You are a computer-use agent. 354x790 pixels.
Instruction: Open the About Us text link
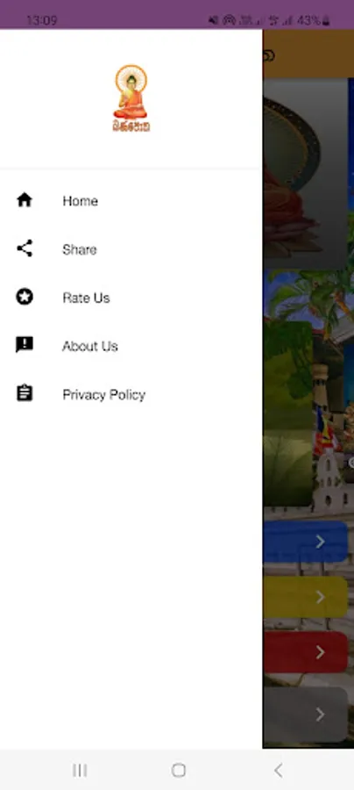[x=90, y=346]
